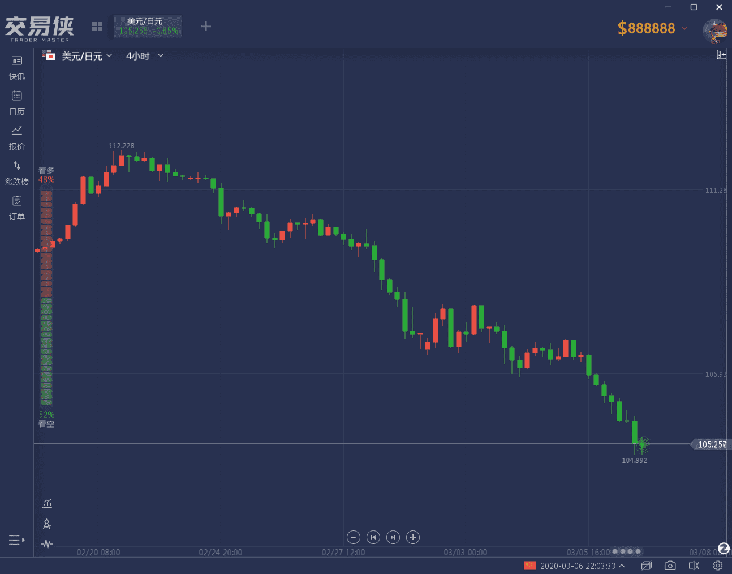
Task: Add a new chart tab
Action: click(206, 26)
